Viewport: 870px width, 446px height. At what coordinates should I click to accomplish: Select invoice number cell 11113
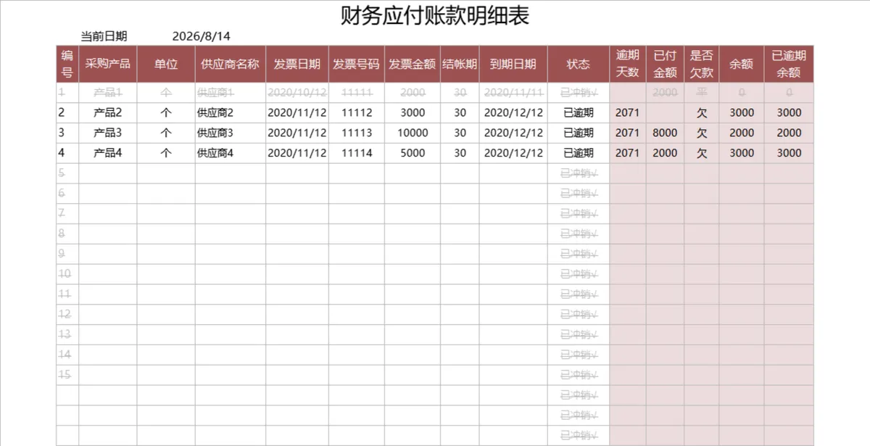(356, 133)
